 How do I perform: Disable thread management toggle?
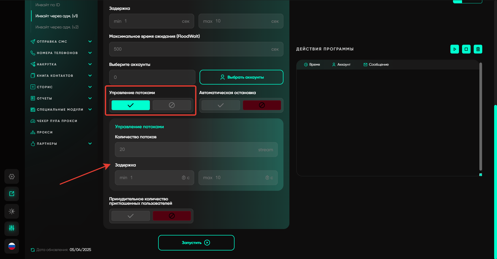(172, 105)
